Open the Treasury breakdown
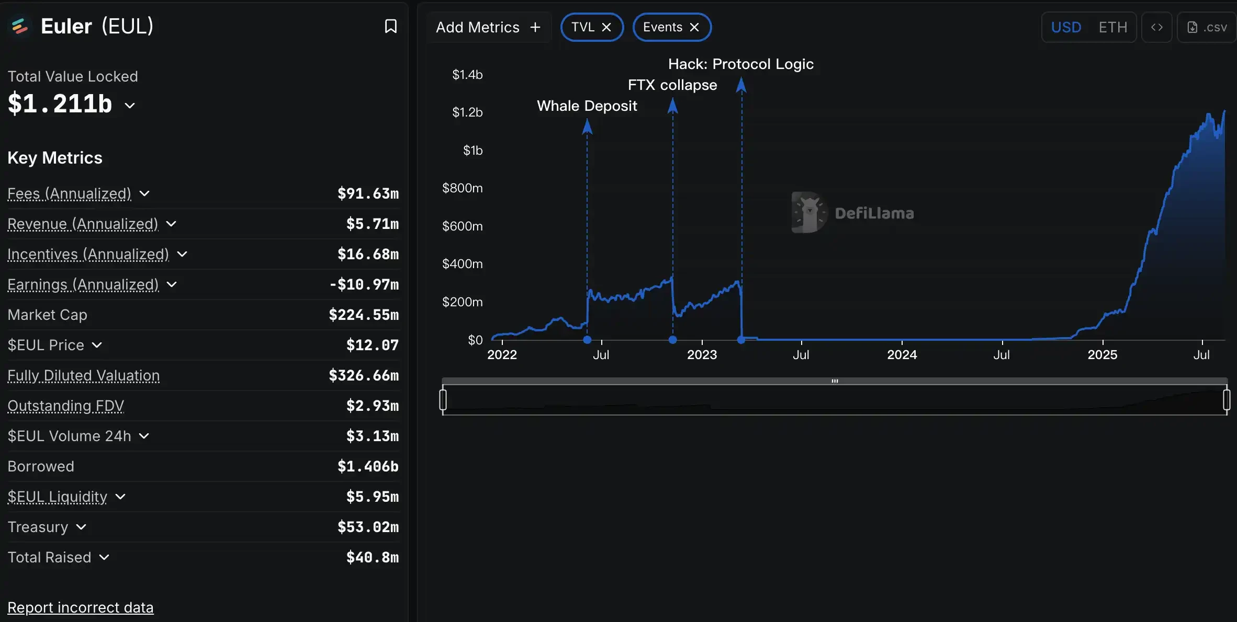This screenshot has width=1237, height=622. click(82, 527)
